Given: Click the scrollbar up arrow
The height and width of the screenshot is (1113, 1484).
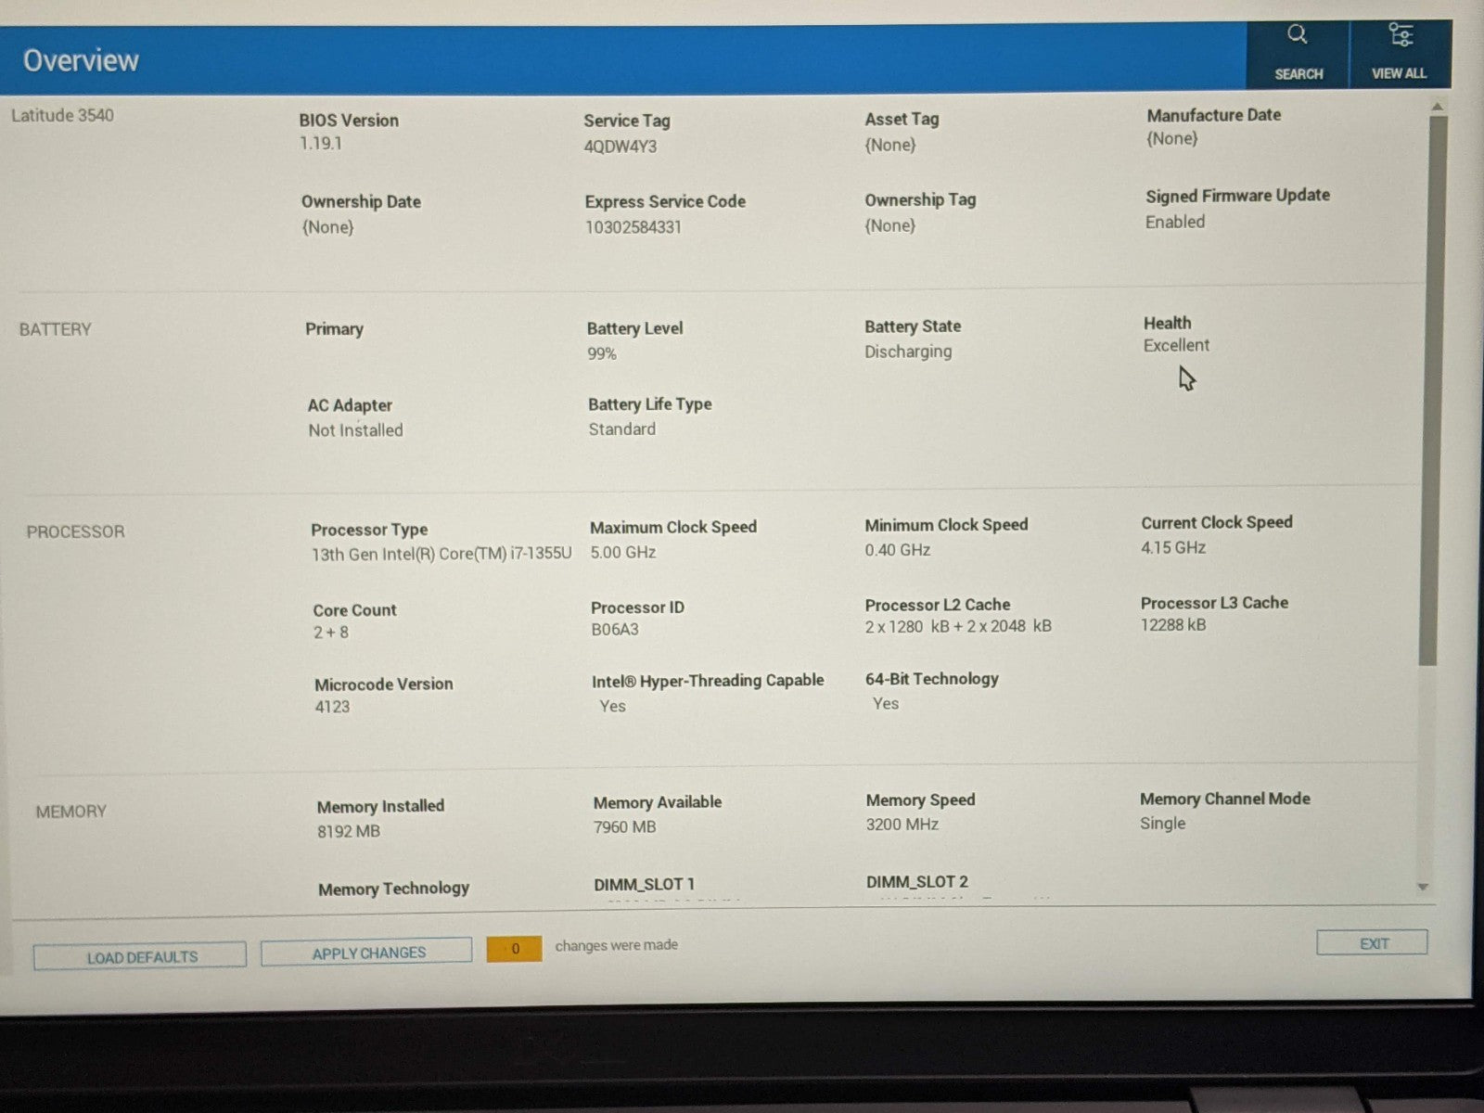Looking at the screenshot, I should point(1437,108).
